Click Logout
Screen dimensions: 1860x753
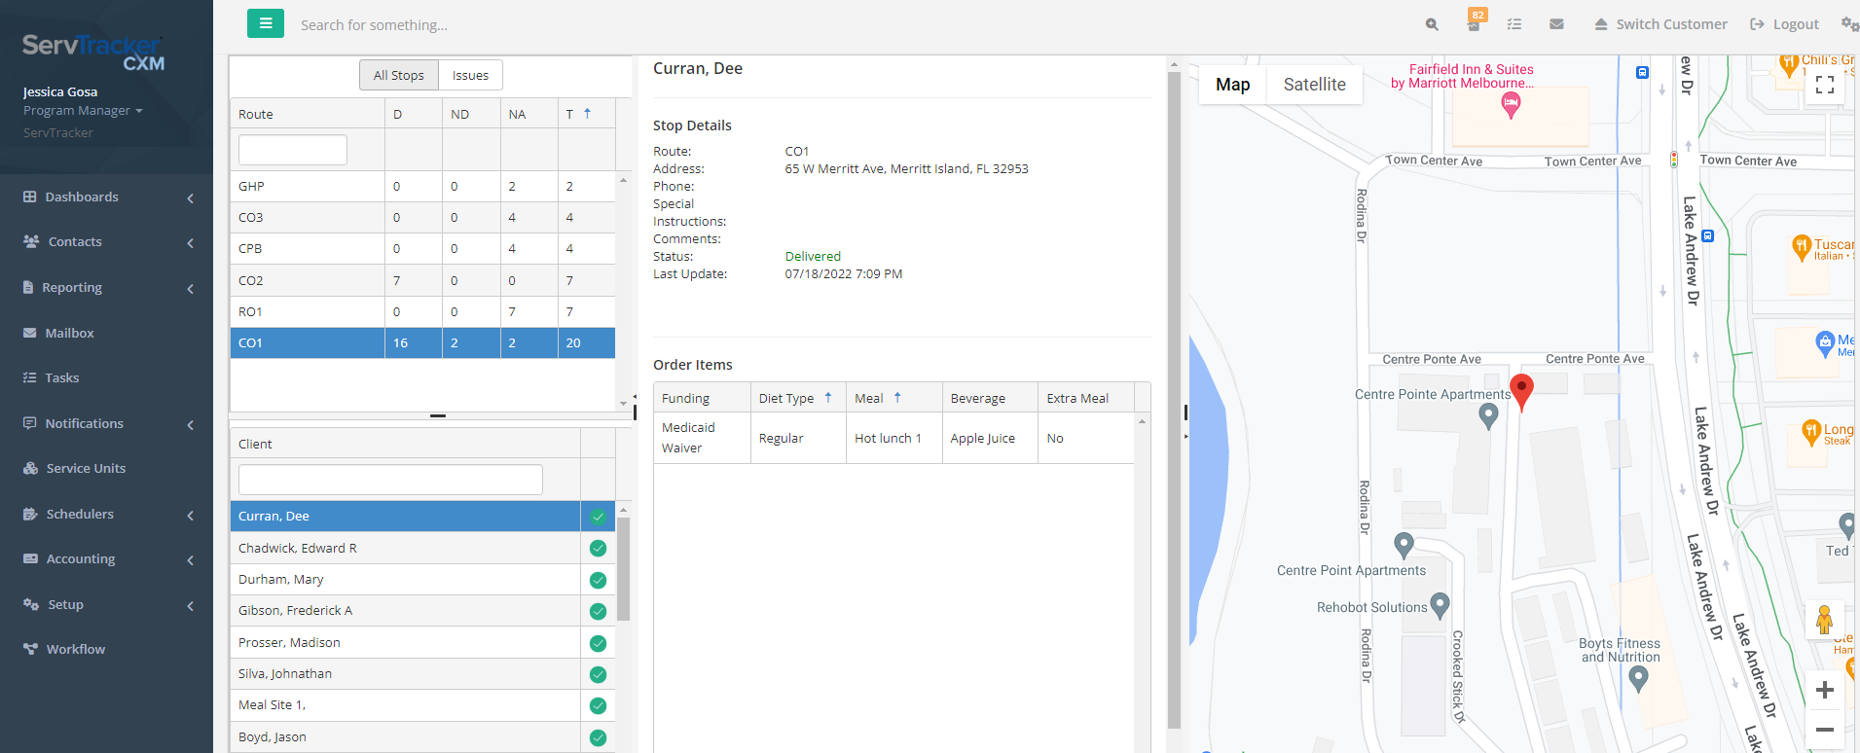1784,24
